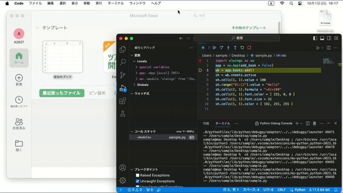The image size is (343, 193).
Task: Collapse the Excel テンプレート section chevron
Action: pos(37,28)
